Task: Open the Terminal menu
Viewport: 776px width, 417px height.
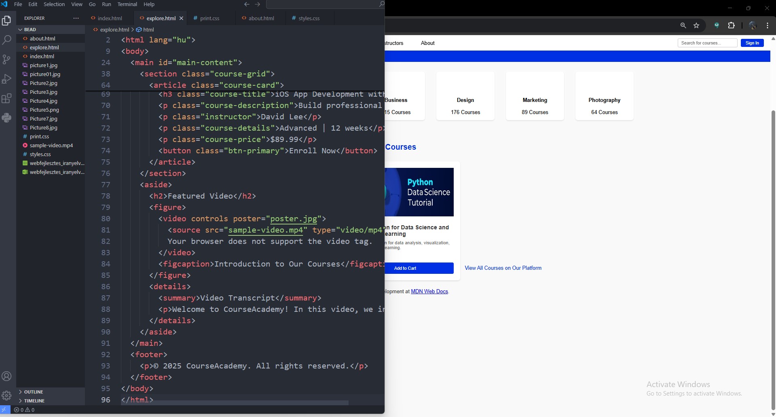Action: tap(127, 4)
